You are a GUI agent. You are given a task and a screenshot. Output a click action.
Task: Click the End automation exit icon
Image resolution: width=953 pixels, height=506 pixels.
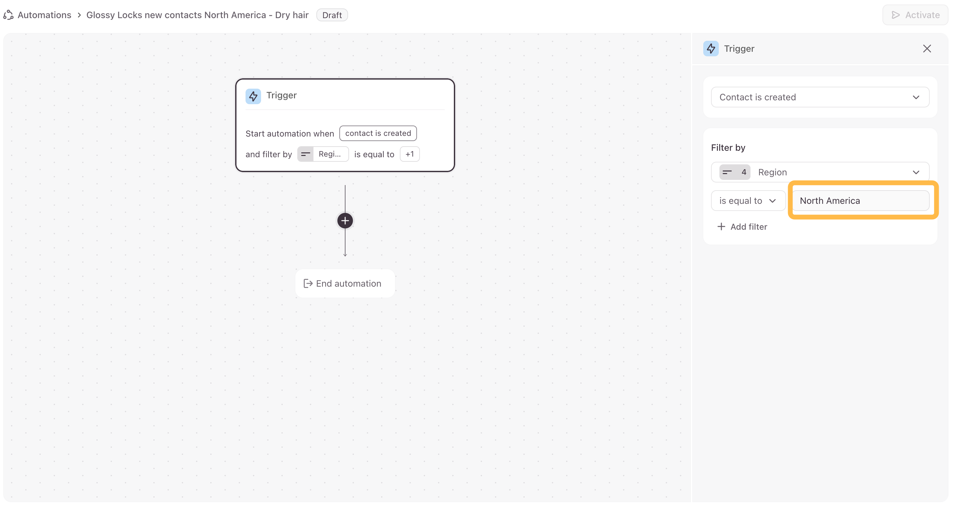click(308, 283)
